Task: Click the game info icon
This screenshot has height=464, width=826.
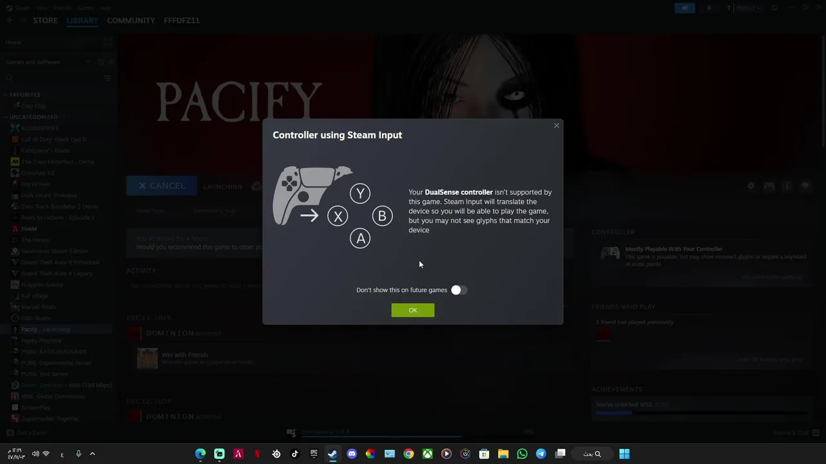Action: click(787, 186)
